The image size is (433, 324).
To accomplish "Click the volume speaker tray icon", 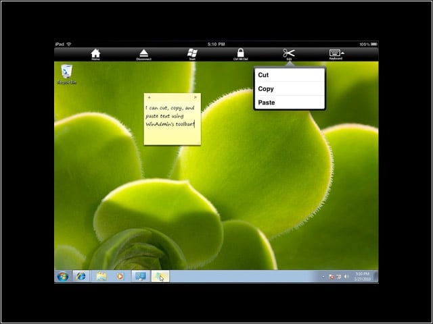I will coord(346,277).
